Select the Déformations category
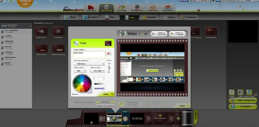 coord(16,58)
